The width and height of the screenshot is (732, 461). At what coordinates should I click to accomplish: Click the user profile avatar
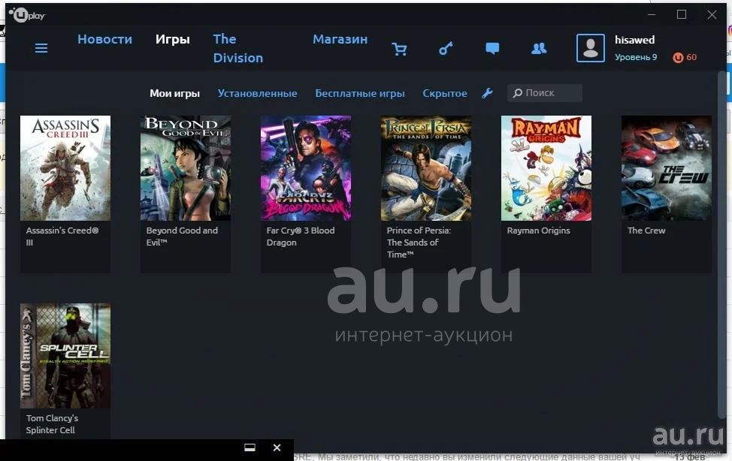click(591, 47)
